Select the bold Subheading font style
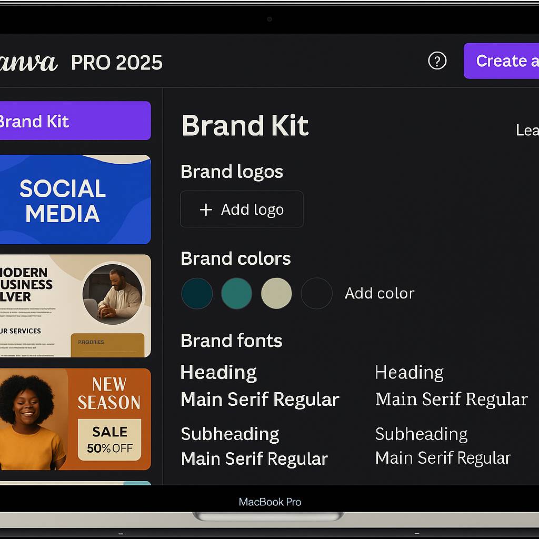This screenshot has width=539, height=539. pos(230,434)
